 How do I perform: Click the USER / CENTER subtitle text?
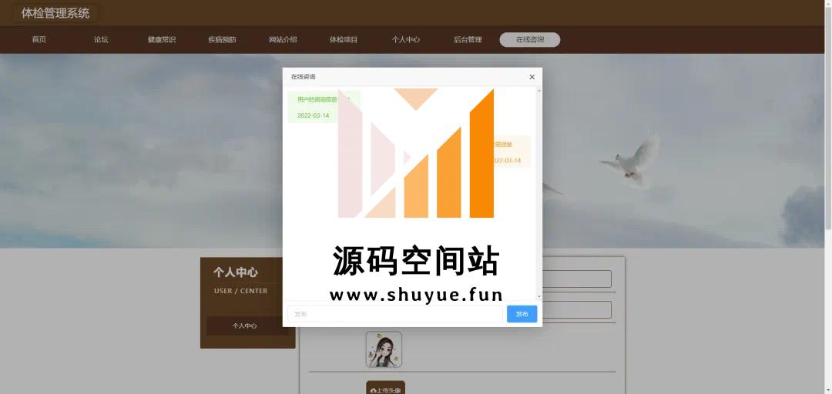[241, 291]
